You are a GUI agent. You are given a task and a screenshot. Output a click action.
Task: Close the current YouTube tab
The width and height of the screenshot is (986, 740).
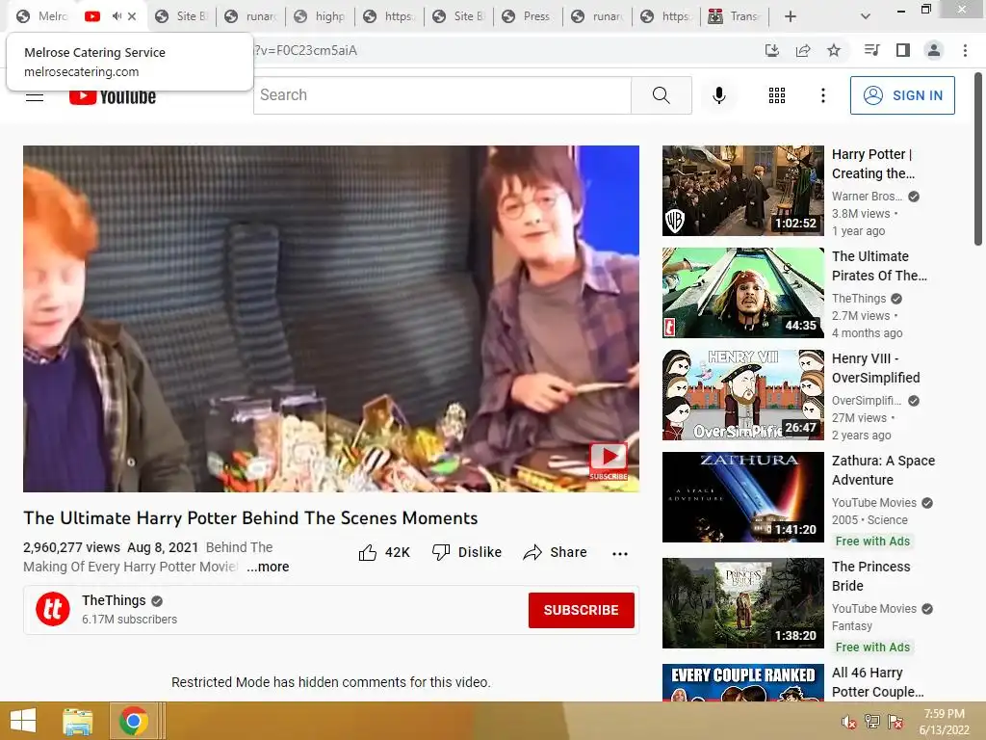131,16
